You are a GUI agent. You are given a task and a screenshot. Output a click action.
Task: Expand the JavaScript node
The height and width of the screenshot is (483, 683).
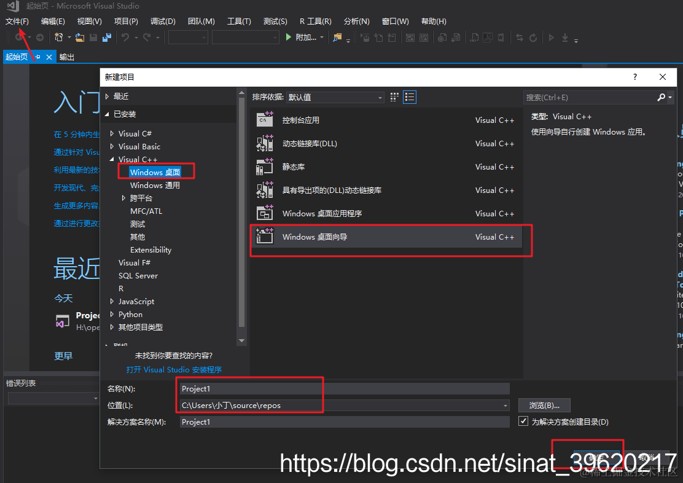click(112, 302)
